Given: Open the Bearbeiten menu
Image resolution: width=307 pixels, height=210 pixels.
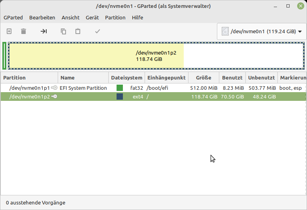Looking at the screenshot, I should (42, 17).
